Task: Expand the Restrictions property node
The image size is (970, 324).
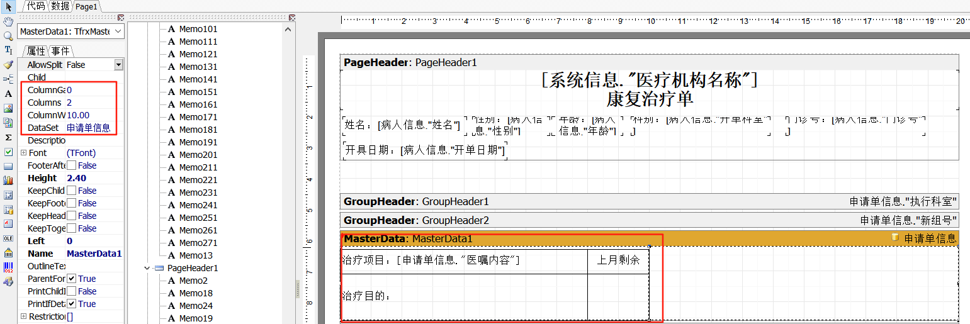Action: pos(23,316)
